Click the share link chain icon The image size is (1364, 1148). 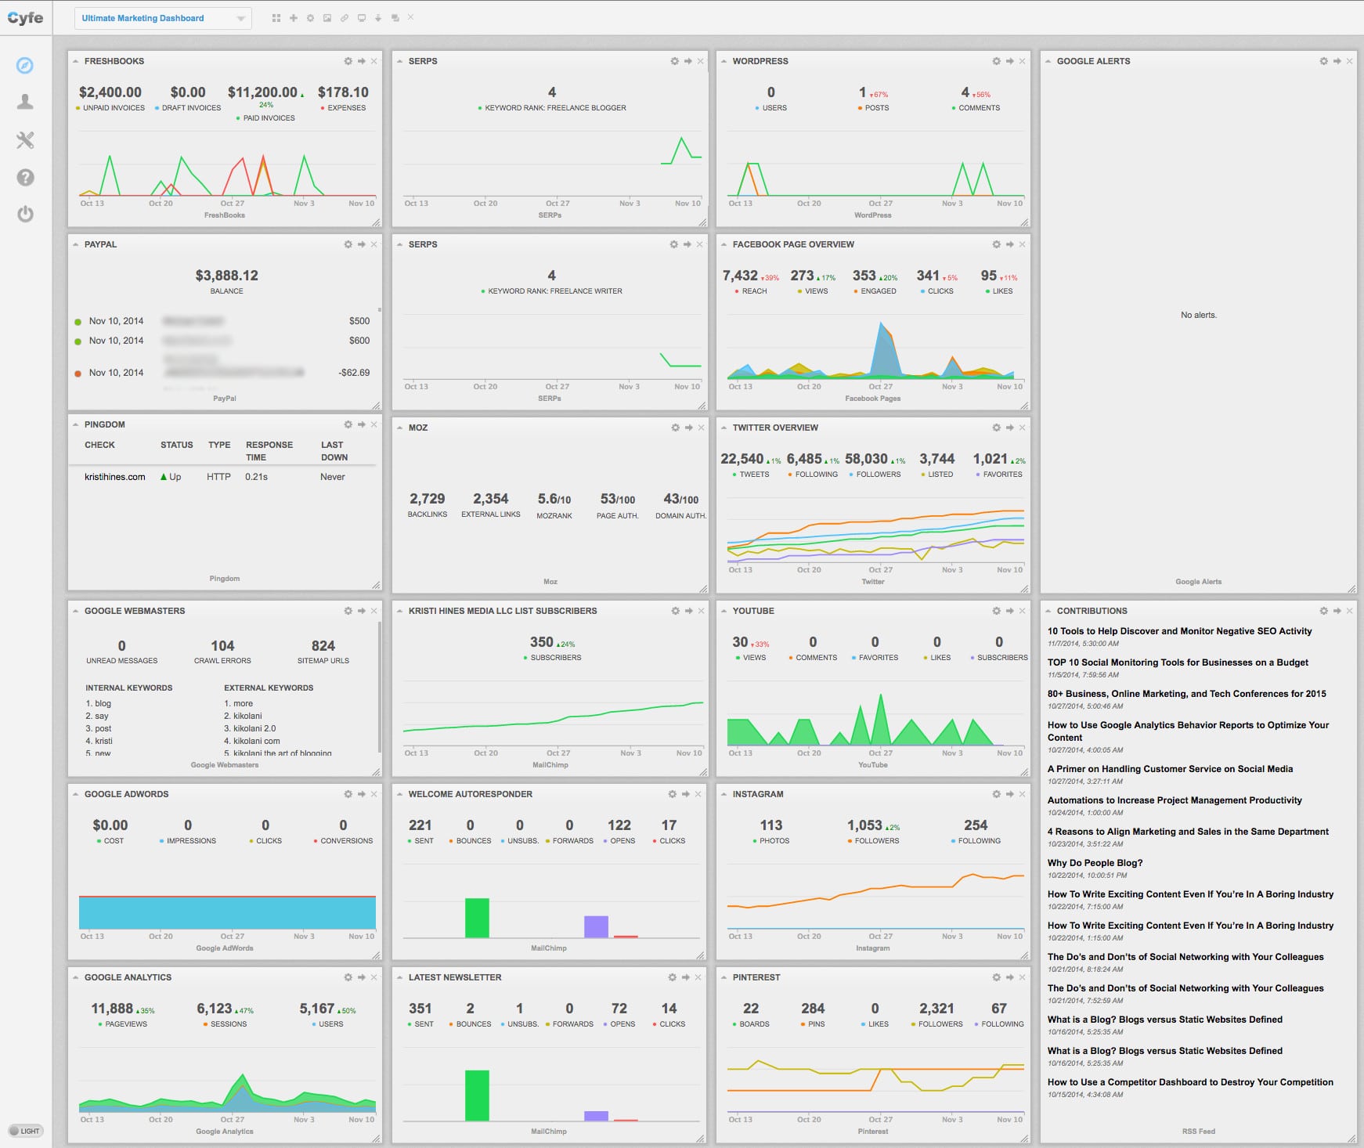click(344, 18)
